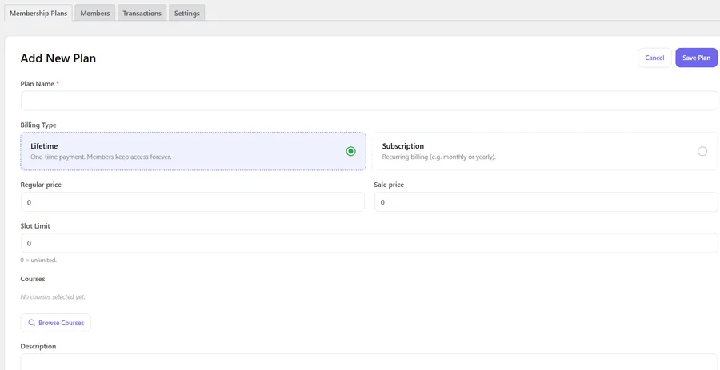Click the "Sale price" label
720x370 pixels.
[x=390, y=185]
